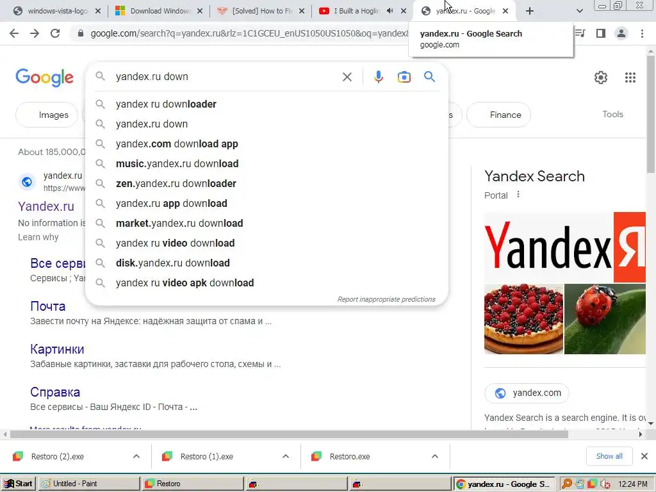
Task: Open Google settings gear icon
Action: (x=601, y=78)
